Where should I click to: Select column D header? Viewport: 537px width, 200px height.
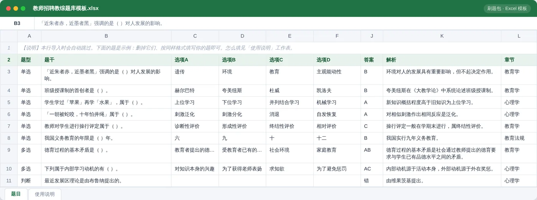[242, 36]
